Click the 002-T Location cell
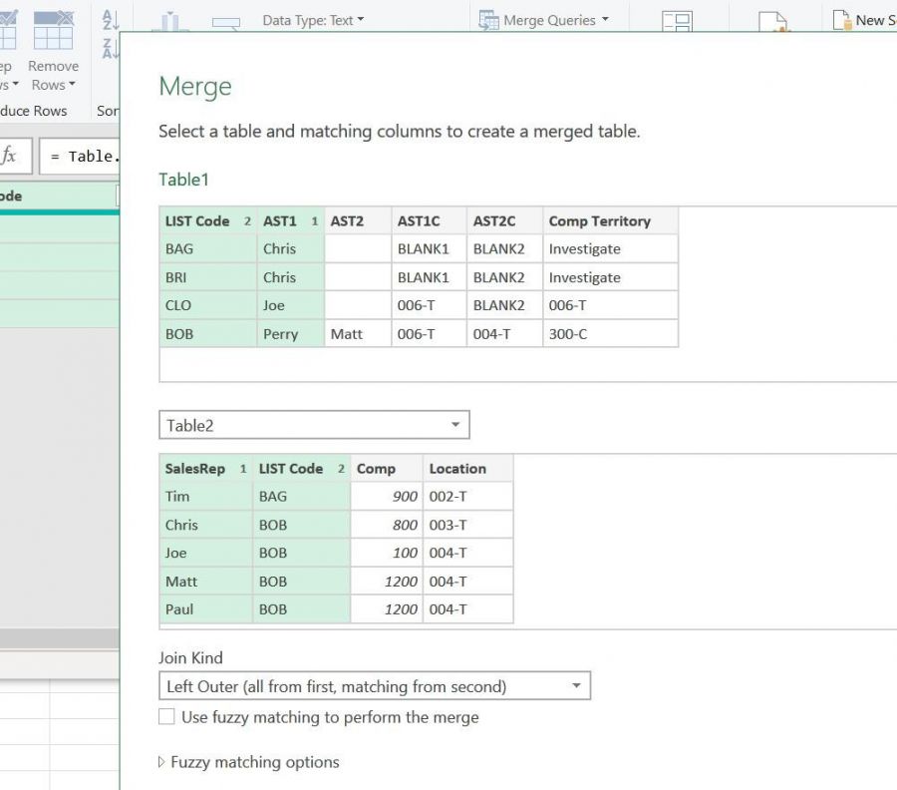This screenshot has height=790, width=897. [468, 497]
